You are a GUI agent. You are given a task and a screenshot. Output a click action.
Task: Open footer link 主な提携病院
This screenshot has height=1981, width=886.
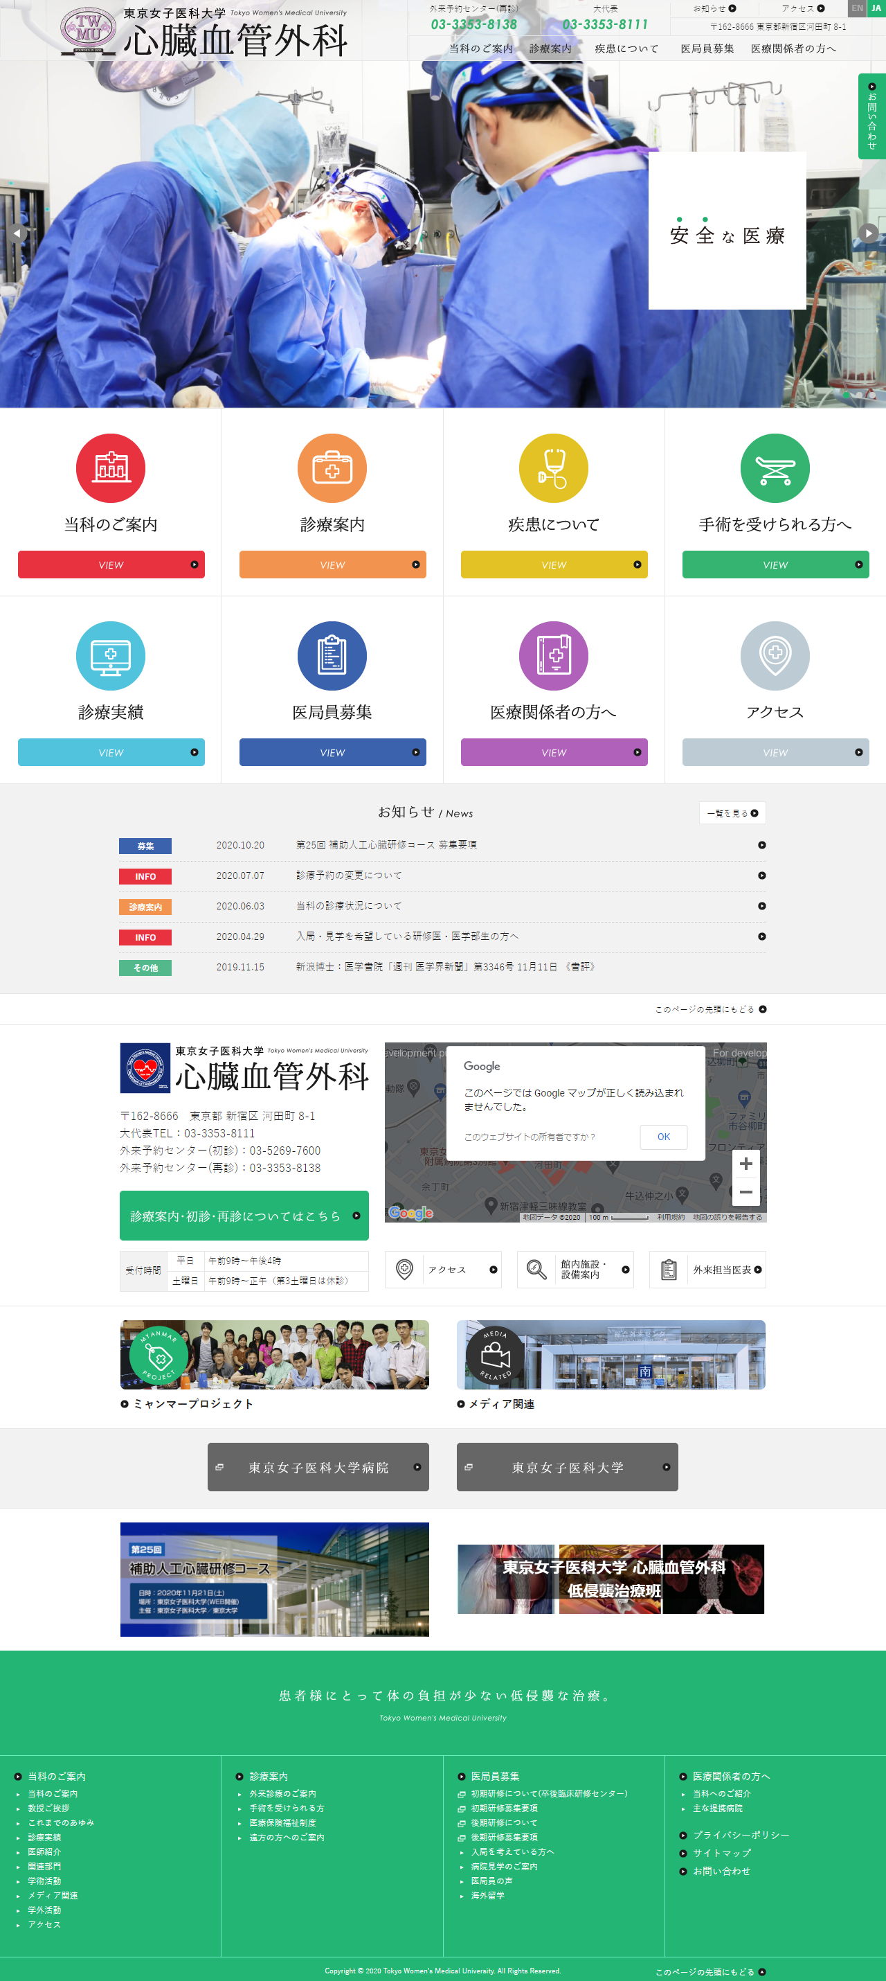pos(717,1808)
